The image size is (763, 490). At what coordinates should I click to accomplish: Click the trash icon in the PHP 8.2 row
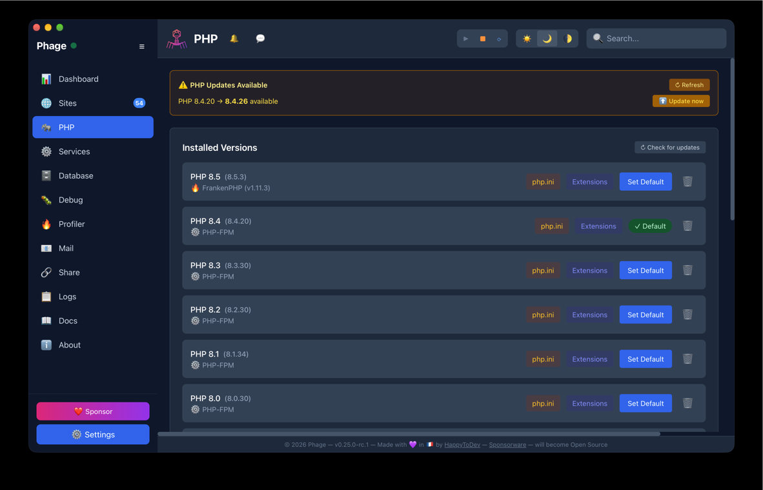[687, 315]
